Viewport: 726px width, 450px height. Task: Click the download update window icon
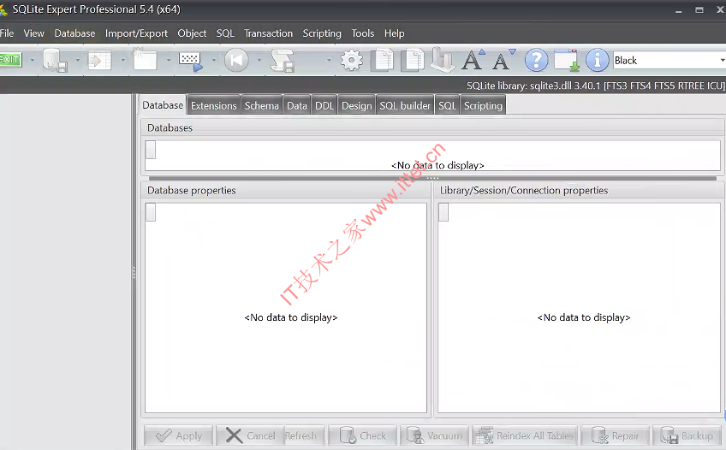567,60
